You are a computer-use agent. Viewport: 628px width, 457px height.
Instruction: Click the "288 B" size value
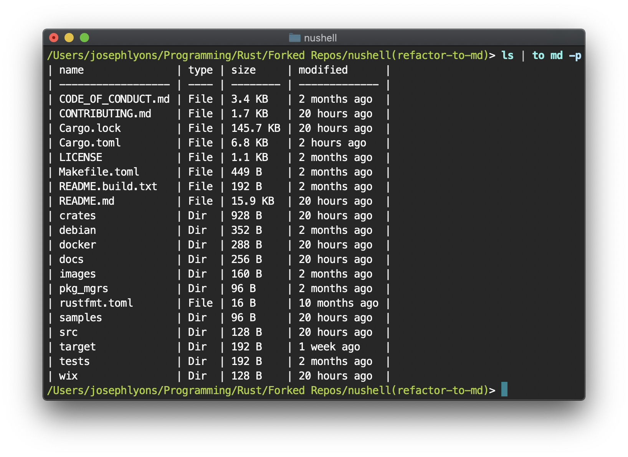click(246, 245)
